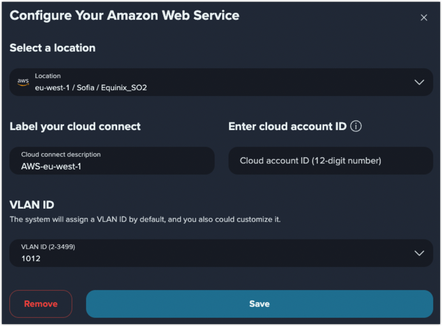Click the 1012 VLAN ID value
Viewport: 442px width, 326px height.
31,258
